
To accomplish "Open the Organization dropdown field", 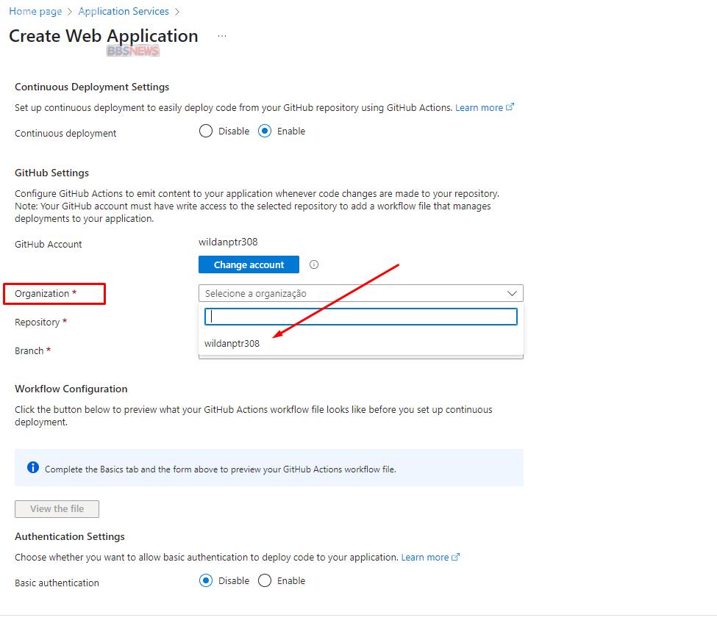I will coord(353,293).
